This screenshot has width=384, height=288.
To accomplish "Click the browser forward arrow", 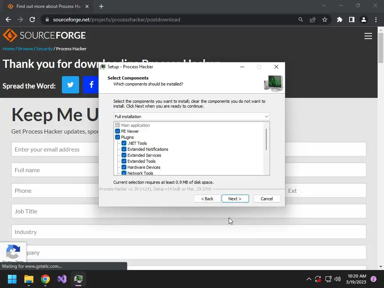I will point(20,19).
